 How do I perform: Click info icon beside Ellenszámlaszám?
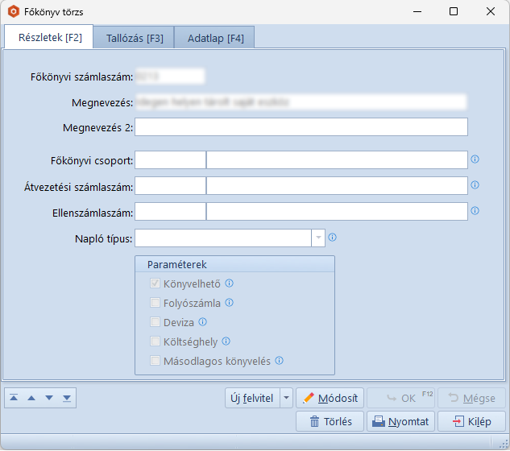click(x=475, y=211)
